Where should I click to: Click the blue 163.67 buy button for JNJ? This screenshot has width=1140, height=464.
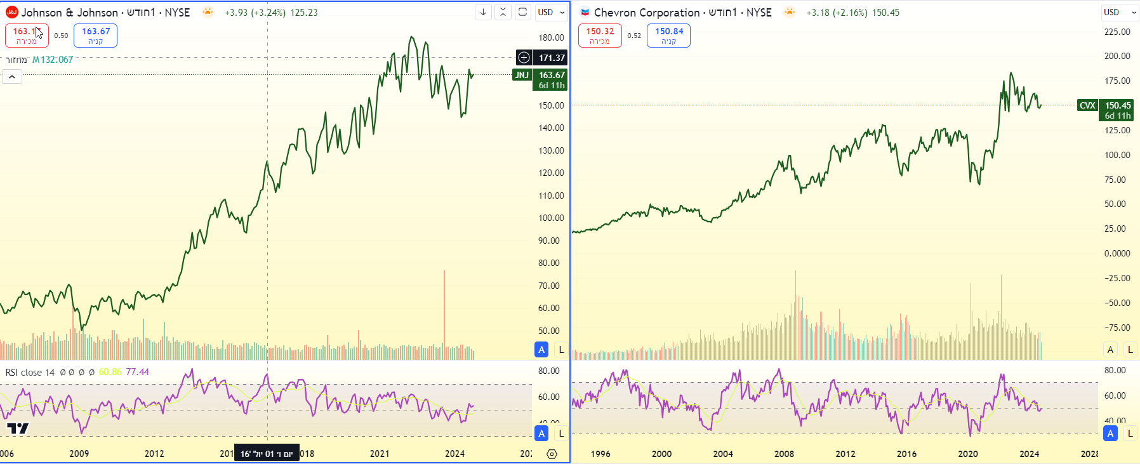pyautogui.click(x=96, y=36)
